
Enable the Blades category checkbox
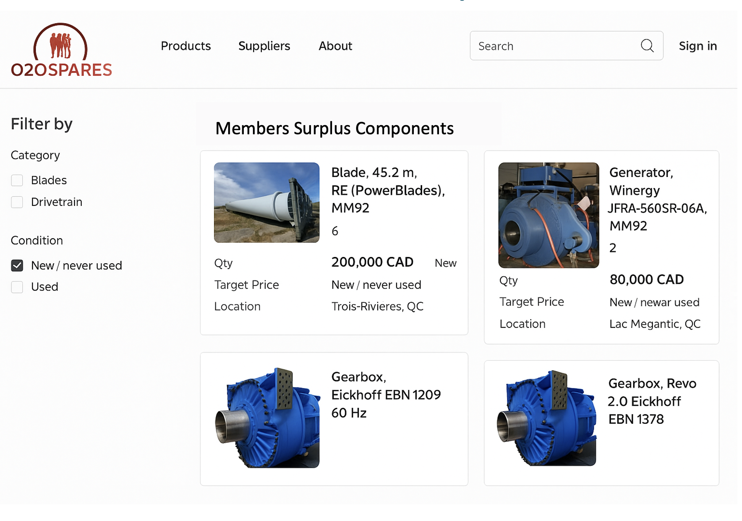pos(17,180)
